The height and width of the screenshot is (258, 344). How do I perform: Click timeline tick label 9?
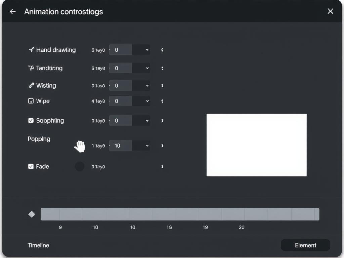(x=60, y=227)
